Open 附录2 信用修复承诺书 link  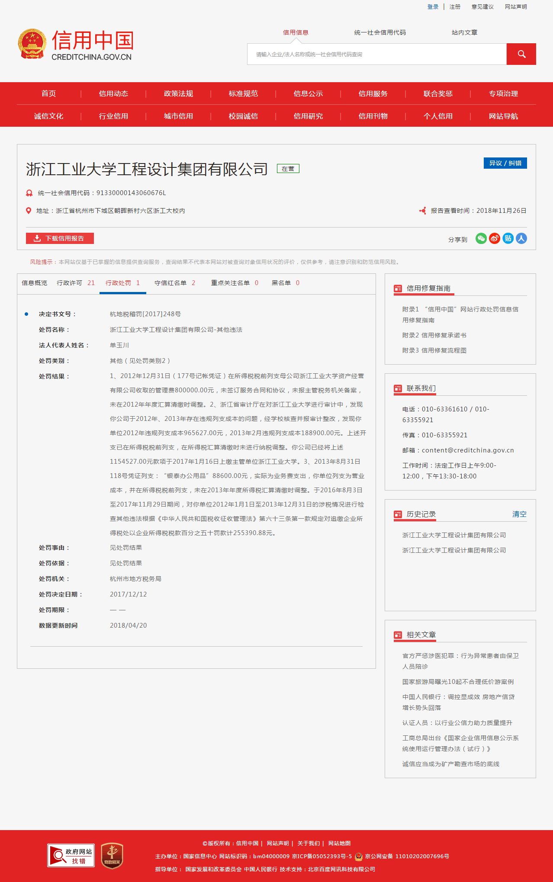pos(434,335)
